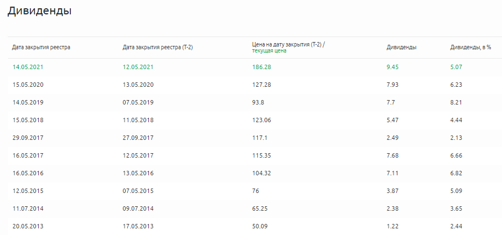Select the green date 14.05.2021
The width and height of the screenshot is (502, 235).
[x=28, y=67]
